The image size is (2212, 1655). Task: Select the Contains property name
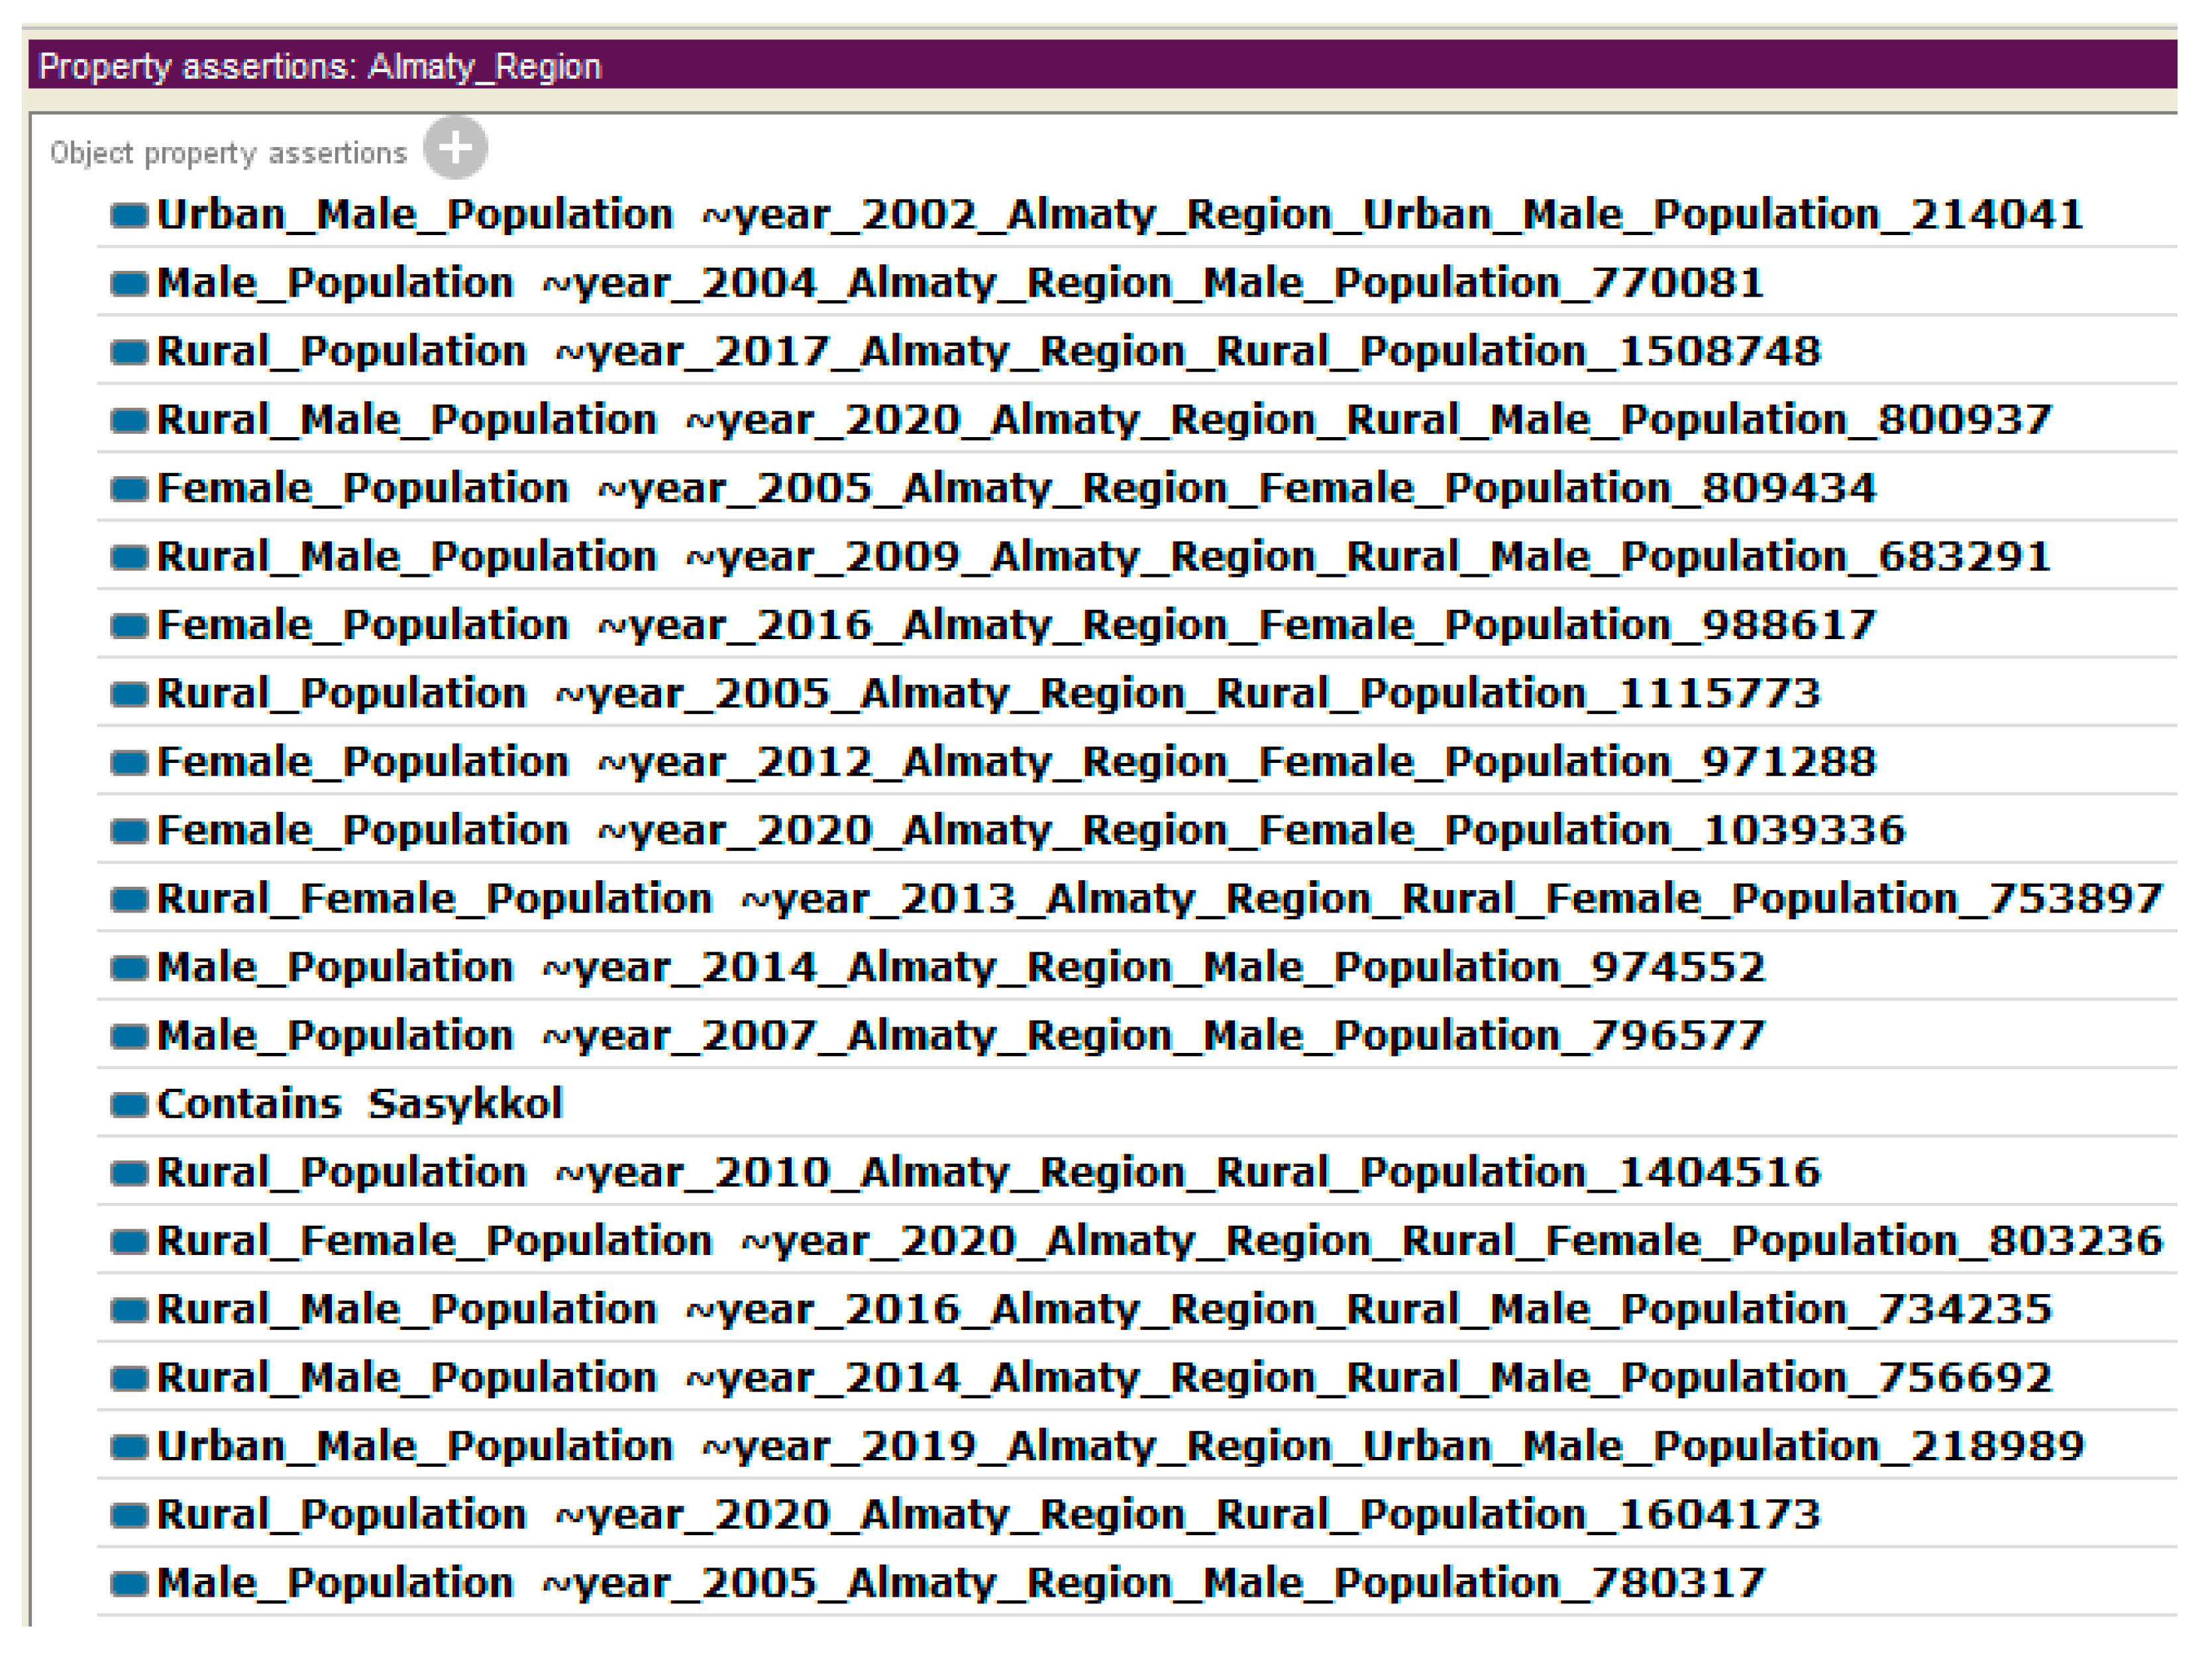point(249,1105)
